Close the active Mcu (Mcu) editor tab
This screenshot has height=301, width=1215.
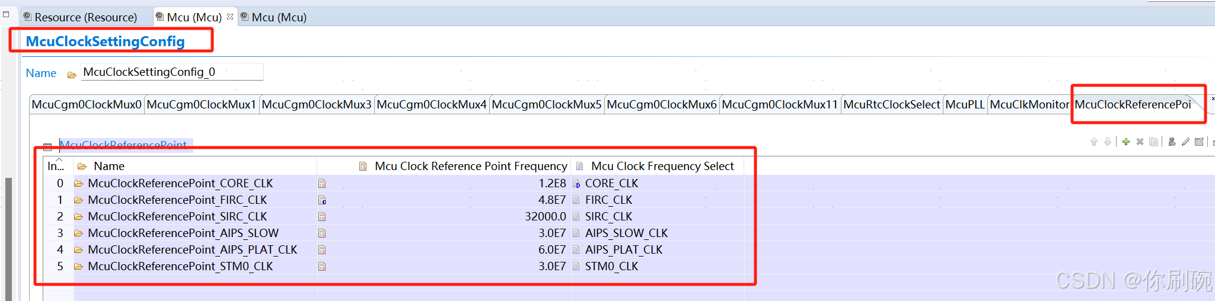click(230, 17)
